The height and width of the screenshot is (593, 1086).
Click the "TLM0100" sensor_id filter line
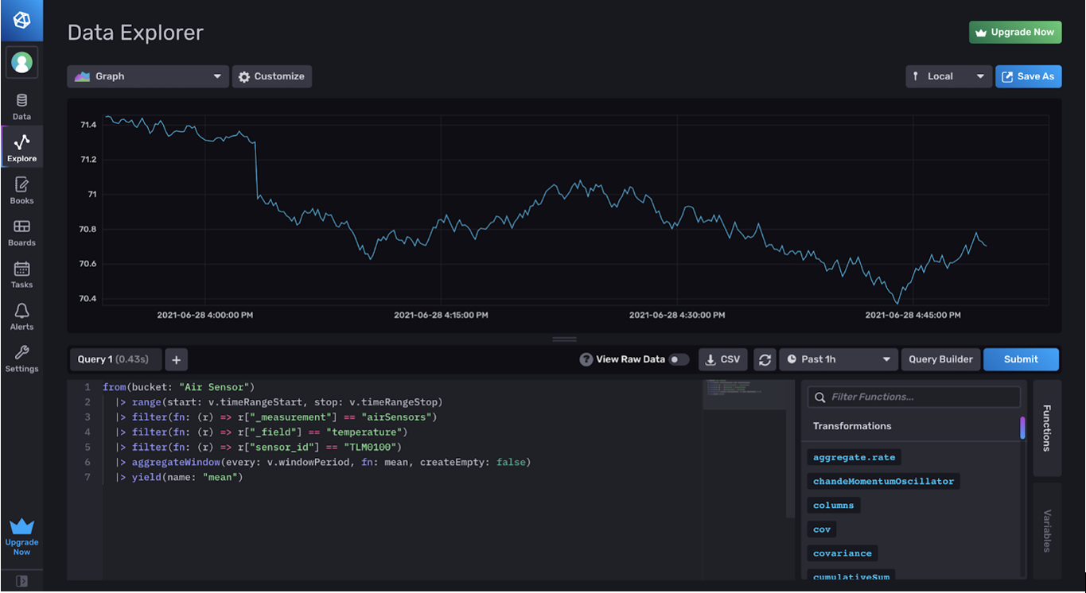(258, 447)
